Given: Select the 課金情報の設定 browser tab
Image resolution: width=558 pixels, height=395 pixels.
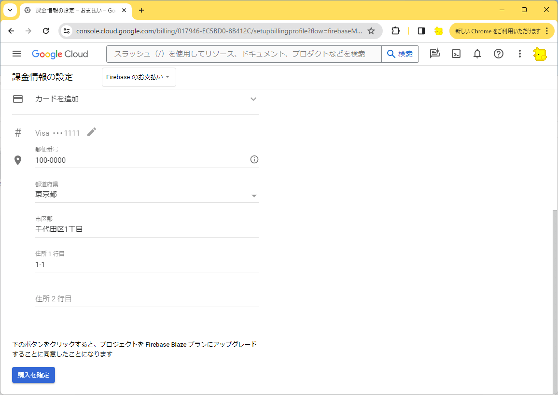Looking at the screenshot, I should pos(75,11).
